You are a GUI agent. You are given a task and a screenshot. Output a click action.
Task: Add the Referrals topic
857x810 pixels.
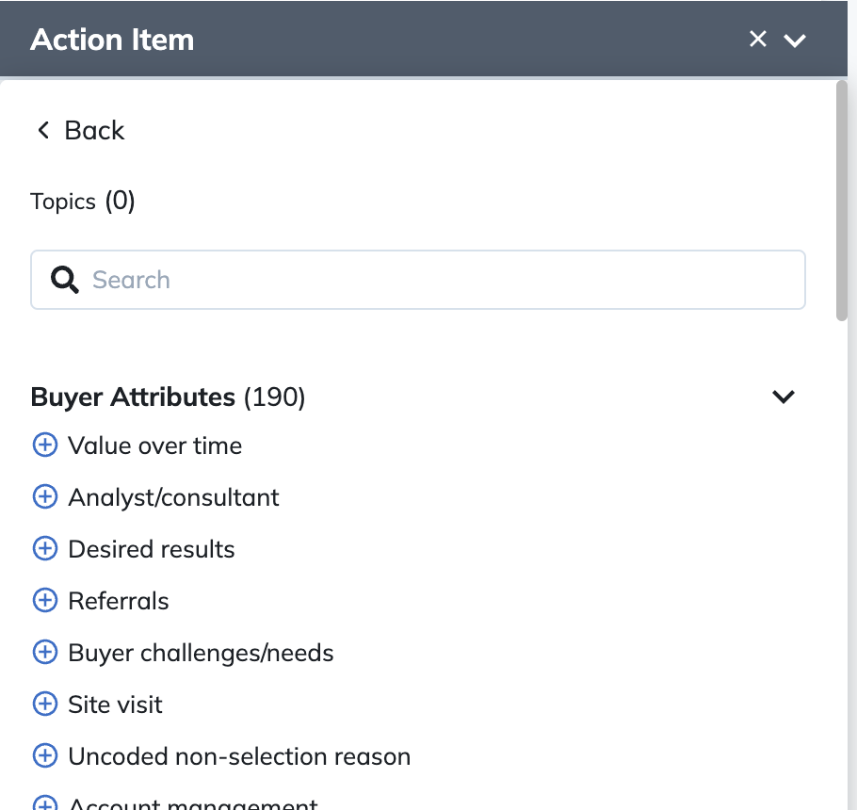coord(45,600)
